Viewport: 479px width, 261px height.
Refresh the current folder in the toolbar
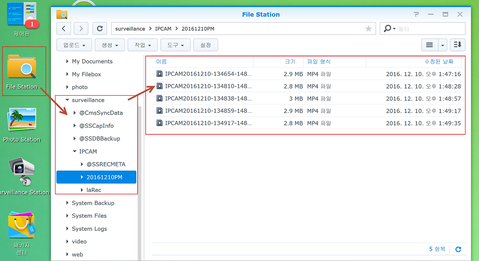100,28
